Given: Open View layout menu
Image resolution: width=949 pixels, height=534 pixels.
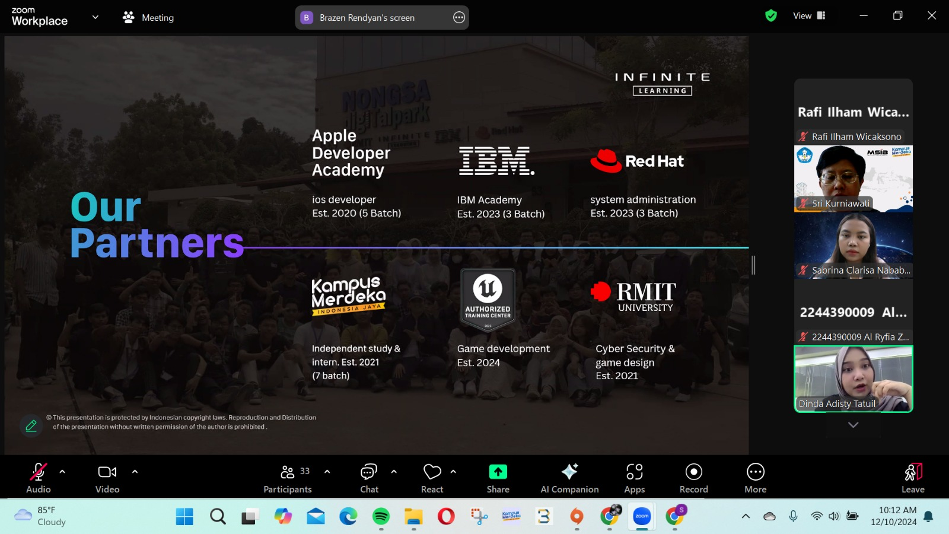Looking at the screenshot, I should [809, 15].
